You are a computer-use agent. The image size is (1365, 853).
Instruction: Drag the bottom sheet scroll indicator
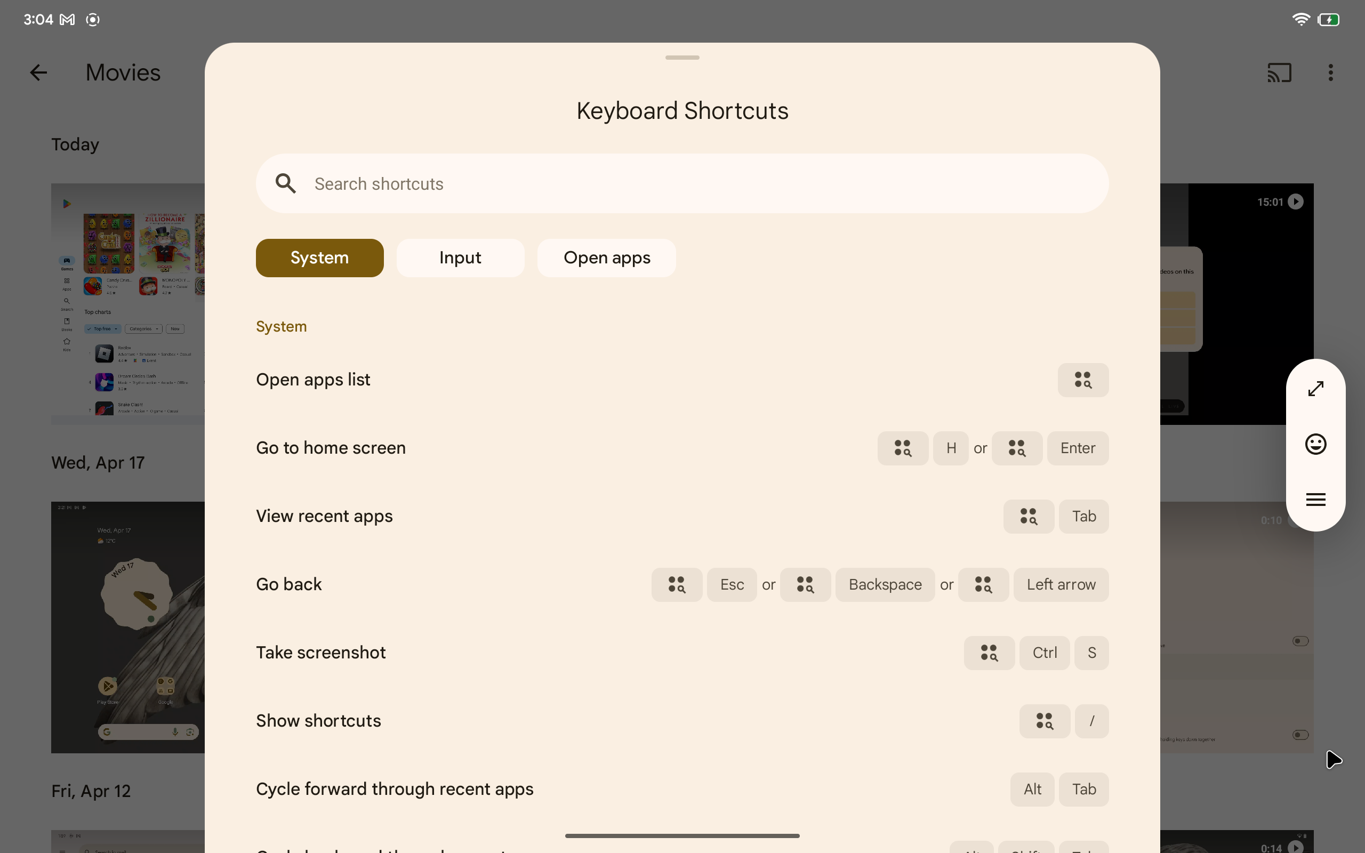(682, 57)
